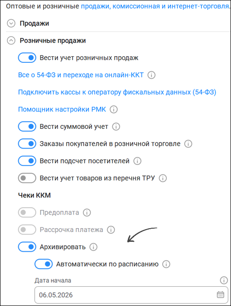Open info for товаров из перечня ТРУ
Image resolution: width=231 pixels, height=306 pixels.
(163, 178)
